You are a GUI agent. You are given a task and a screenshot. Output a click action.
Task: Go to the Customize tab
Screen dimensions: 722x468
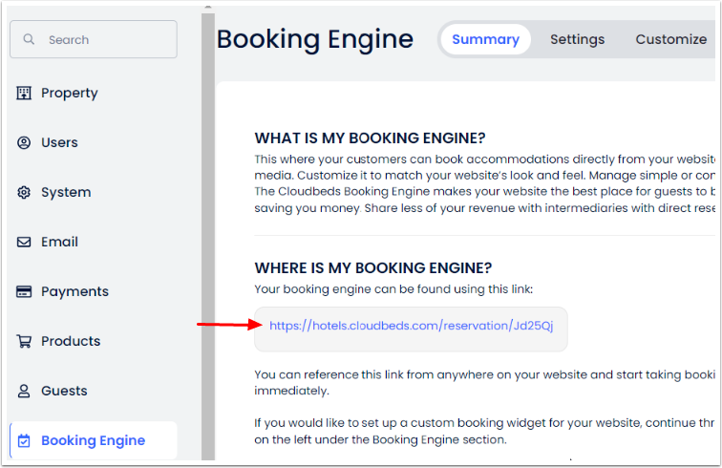coord(670,39)
